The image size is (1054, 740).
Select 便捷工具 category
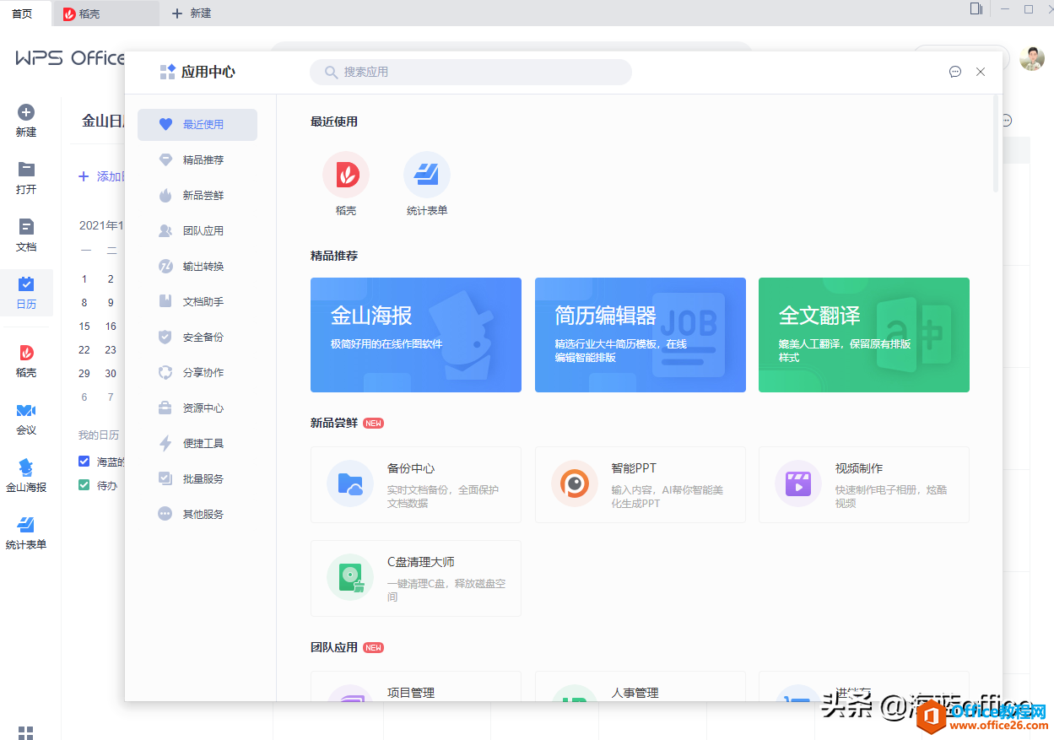pos(197,443)
